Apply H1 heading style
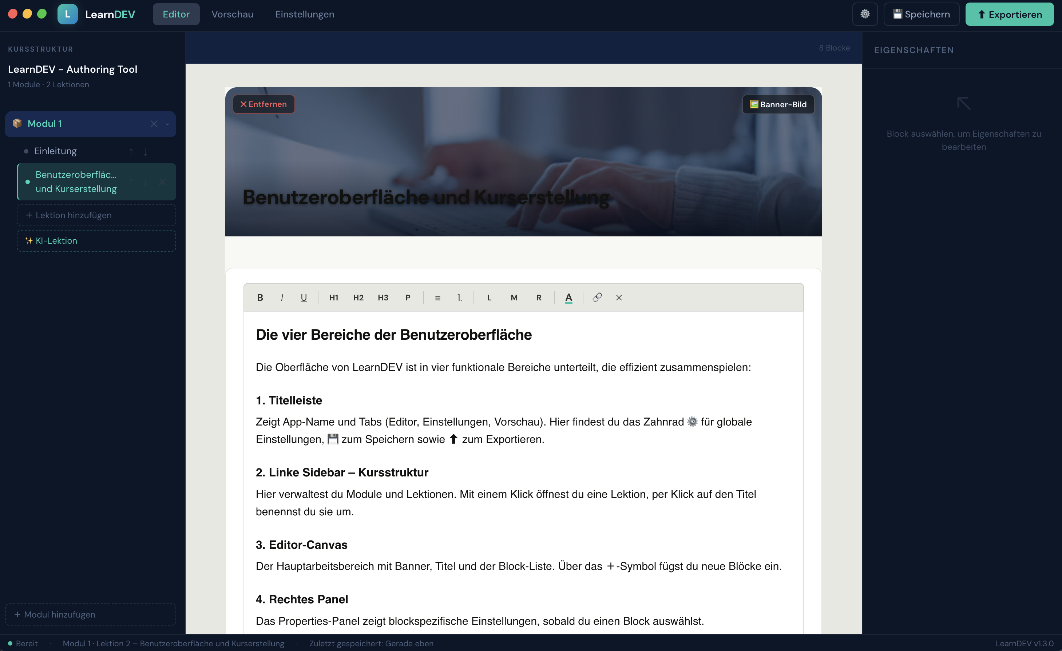This screenshot has height=651, width=1062. coord(334,297)
